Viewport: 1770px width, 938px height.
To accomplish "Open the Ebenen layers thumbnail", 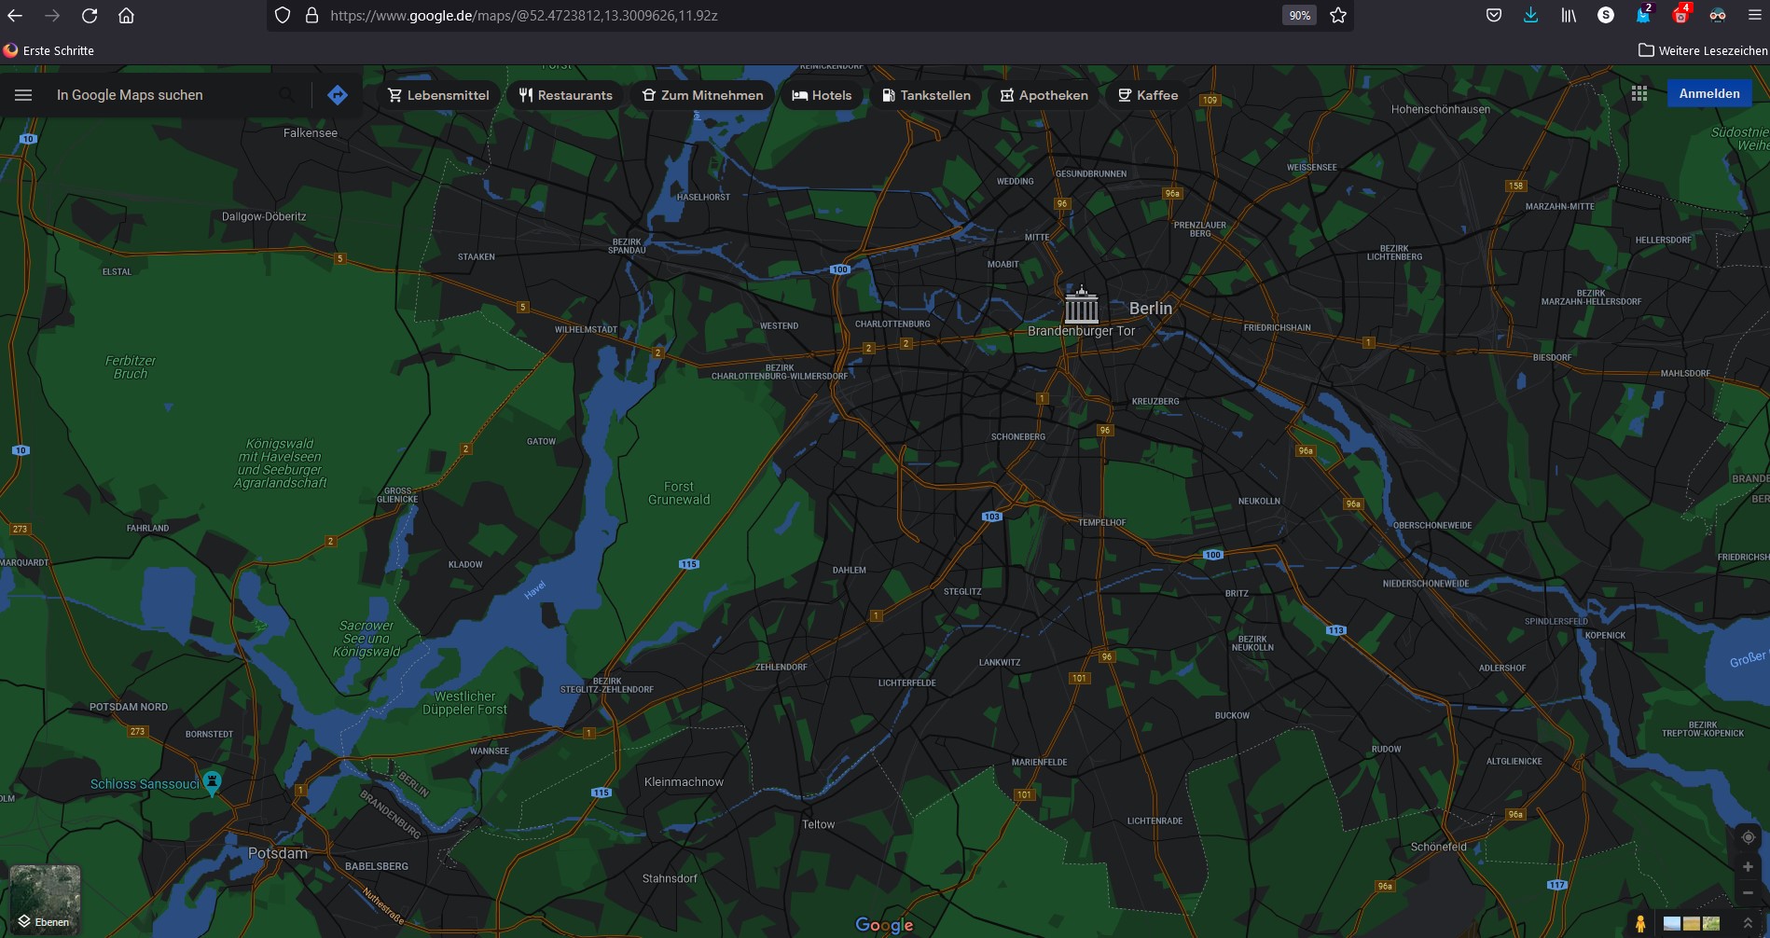I will click(x=45, y=900).
